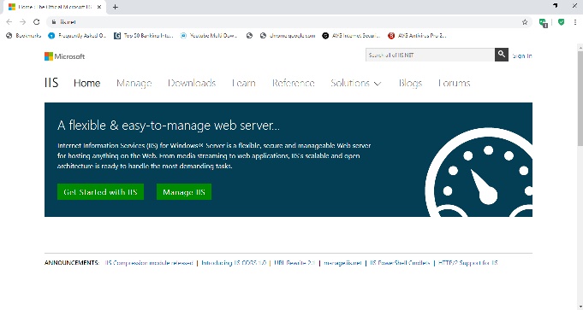Open the Learn nav item
This screenshot has width=583, height=310.
point(244,83)
